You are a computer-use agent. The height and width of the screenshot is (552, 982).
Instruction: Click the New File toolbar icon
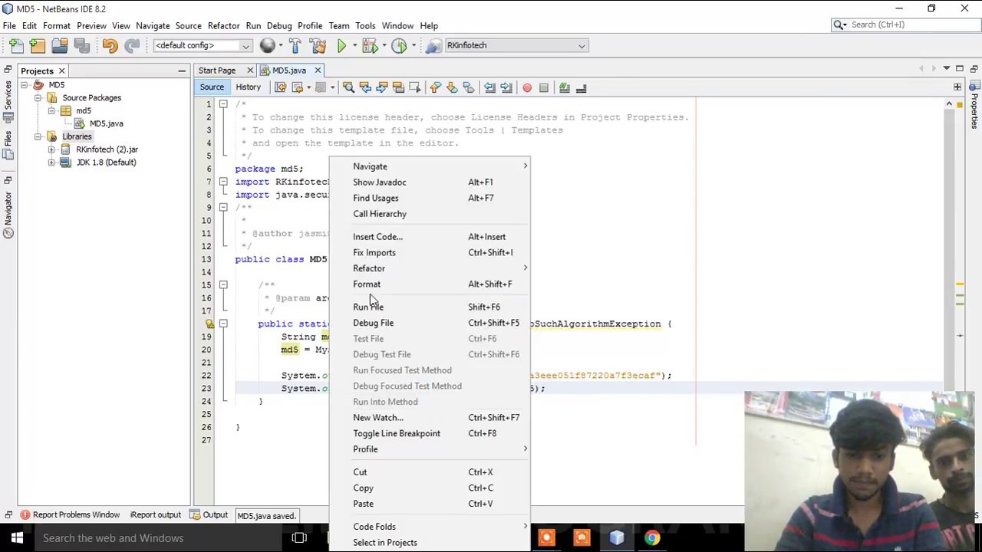click(x=15, y=46)
